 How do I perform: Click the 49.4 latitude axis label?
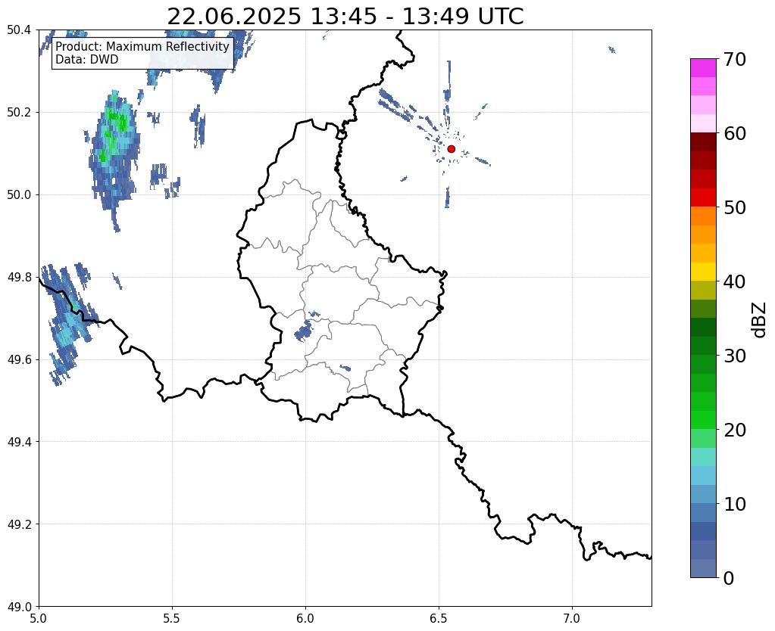[19, 442]
